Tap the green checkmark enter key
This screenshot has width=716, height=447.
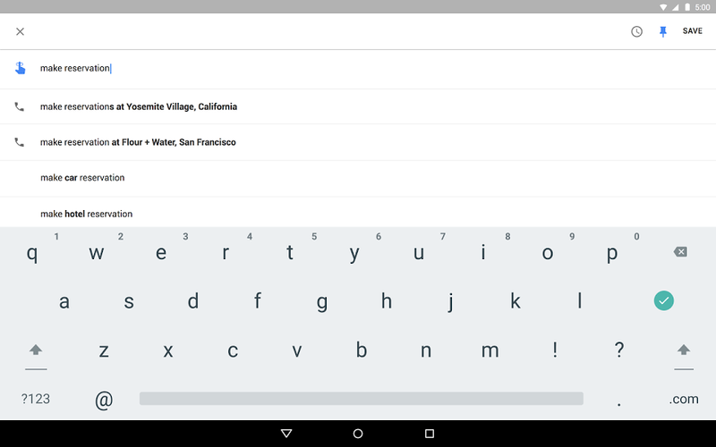point(663,300)
